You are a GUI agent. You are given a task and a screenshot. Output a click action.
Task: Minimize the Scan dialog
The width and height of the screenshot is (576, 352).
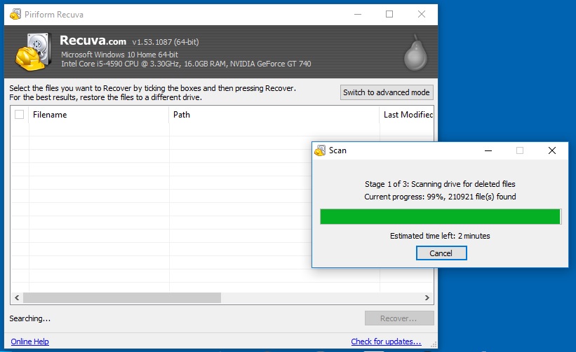pyautogui.click(x=488, y=150)
